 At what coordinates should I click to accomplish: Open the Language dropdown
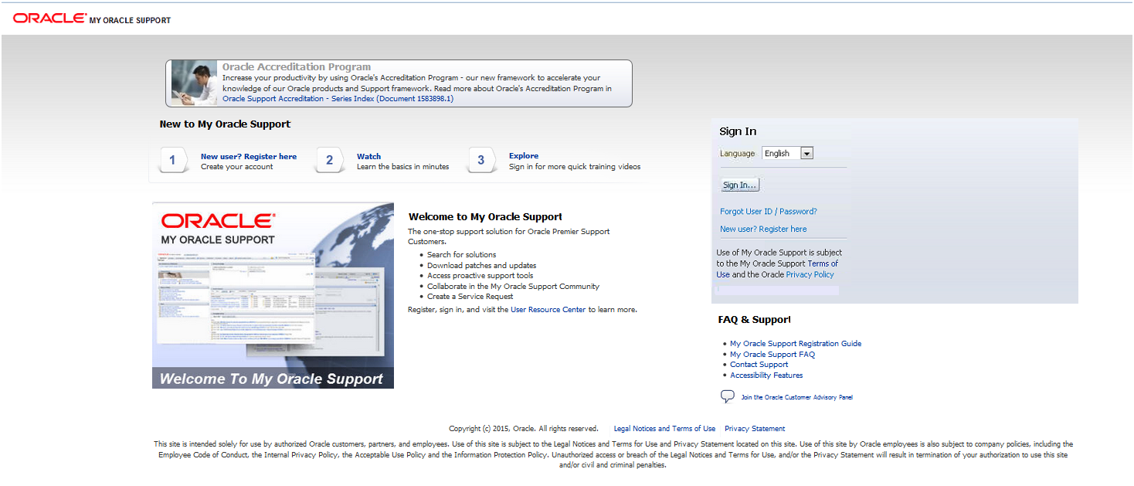787,153
